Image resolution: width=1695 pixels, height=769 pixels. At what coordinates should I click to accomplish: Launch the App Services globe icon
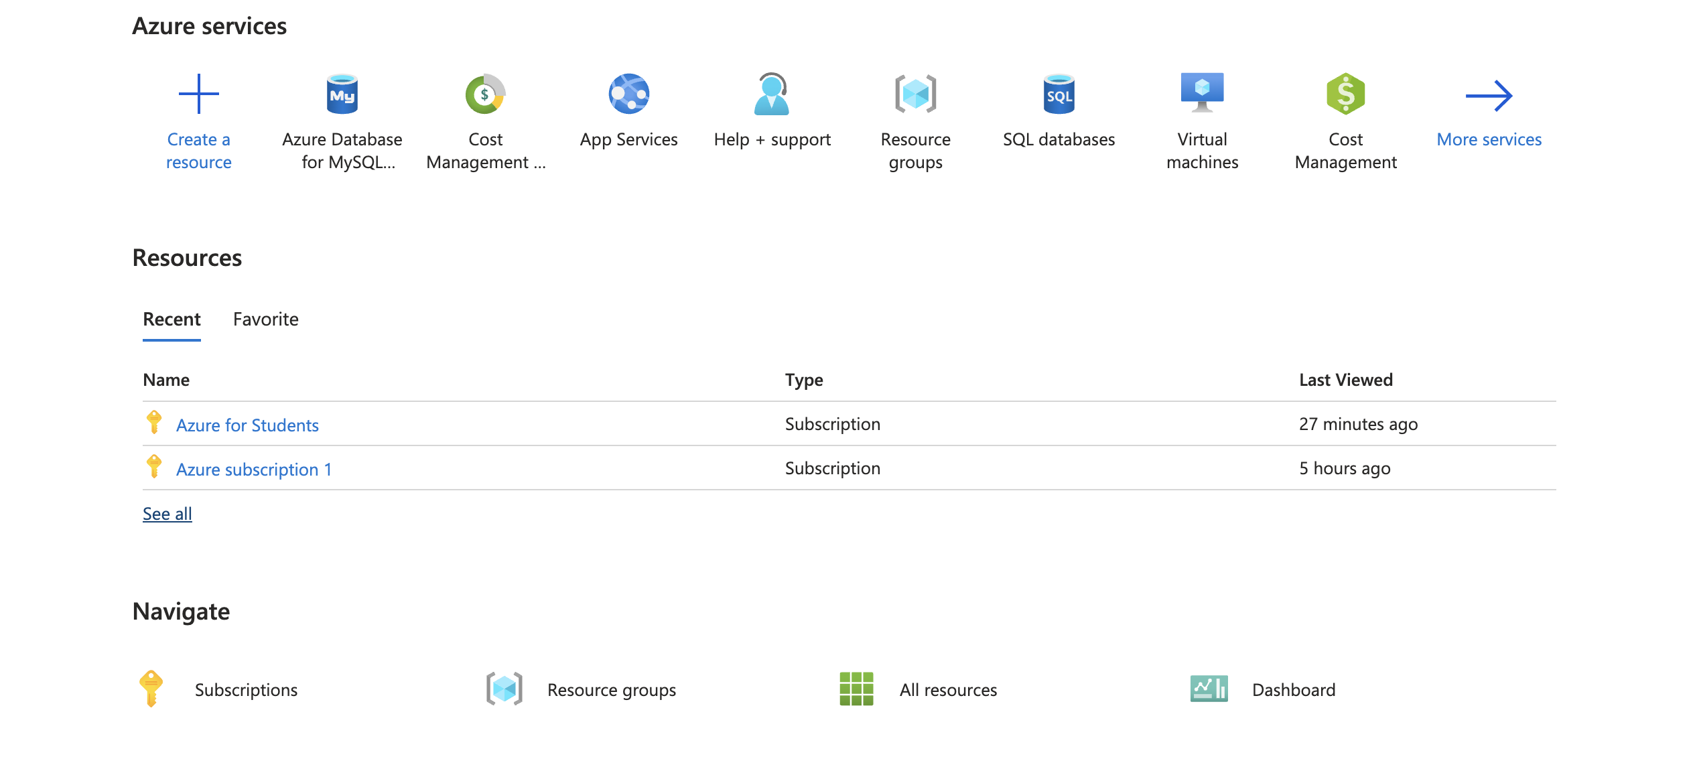click(628, 94)
